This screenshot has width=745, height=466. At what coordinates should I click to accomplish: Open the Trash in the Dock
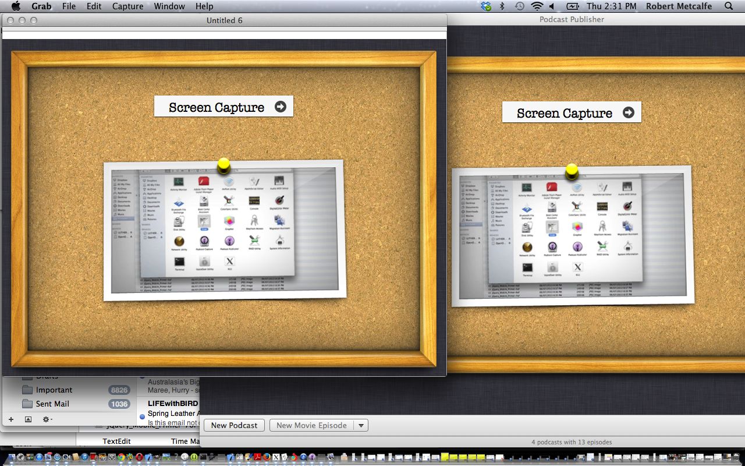pyautogui.click(x=736, y=457)
